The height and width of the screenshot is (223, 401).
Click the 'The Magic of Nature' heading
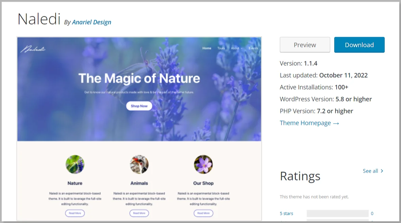(x=139, y=78)
